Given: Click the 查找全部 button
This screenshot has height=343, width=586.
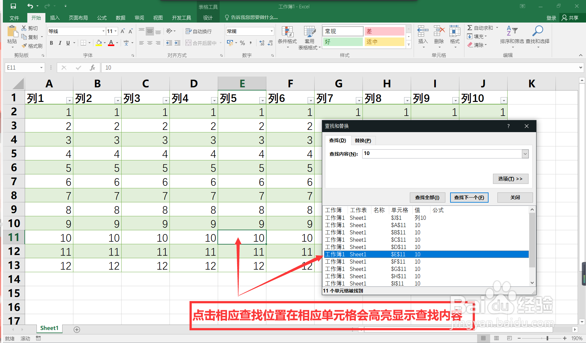Looking at the screenshot, I should click(x=427, y=197).
